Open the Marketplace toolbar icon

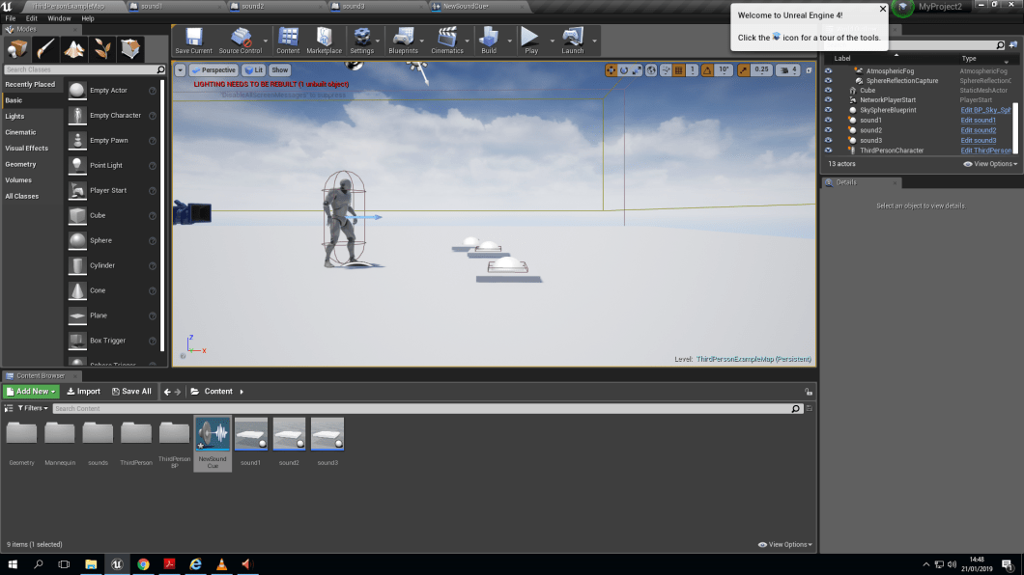point(324,41)
